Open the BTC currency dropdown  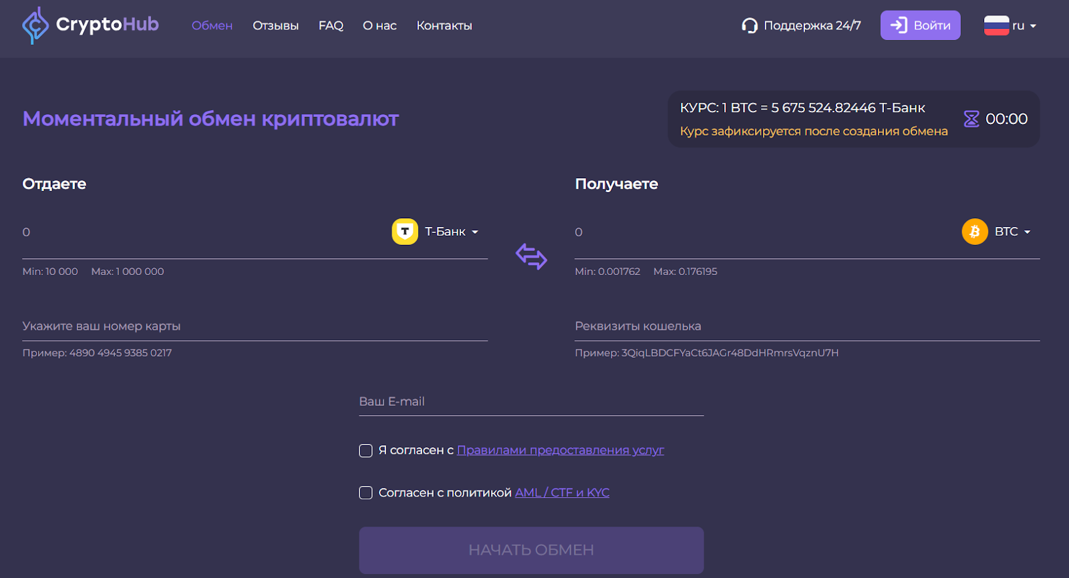(x=1012, y=232)
